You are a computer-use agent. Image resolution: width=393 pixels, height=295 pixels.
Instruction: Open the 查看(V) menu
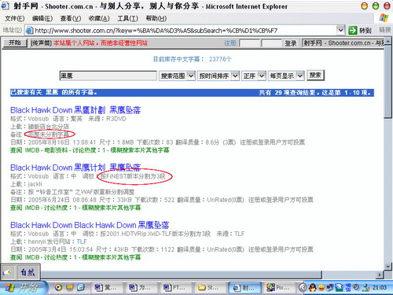[x=71, y=18]
